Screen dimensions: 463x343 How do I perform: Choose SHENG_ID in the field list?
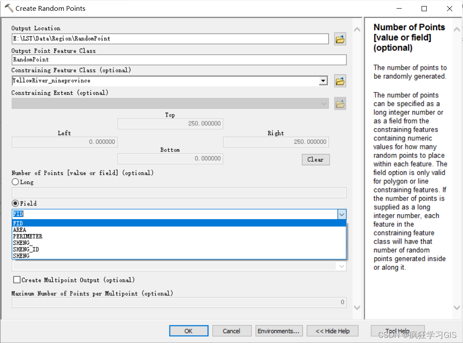pos(179,249)
